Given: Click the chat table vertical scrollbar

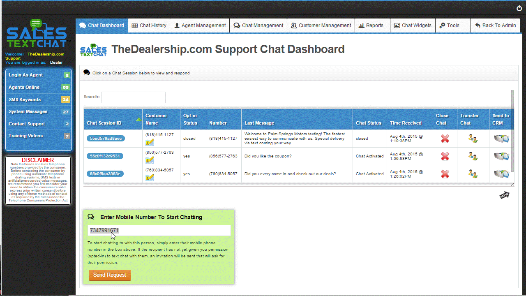Looking at the screenshot, I should (512, 132).
